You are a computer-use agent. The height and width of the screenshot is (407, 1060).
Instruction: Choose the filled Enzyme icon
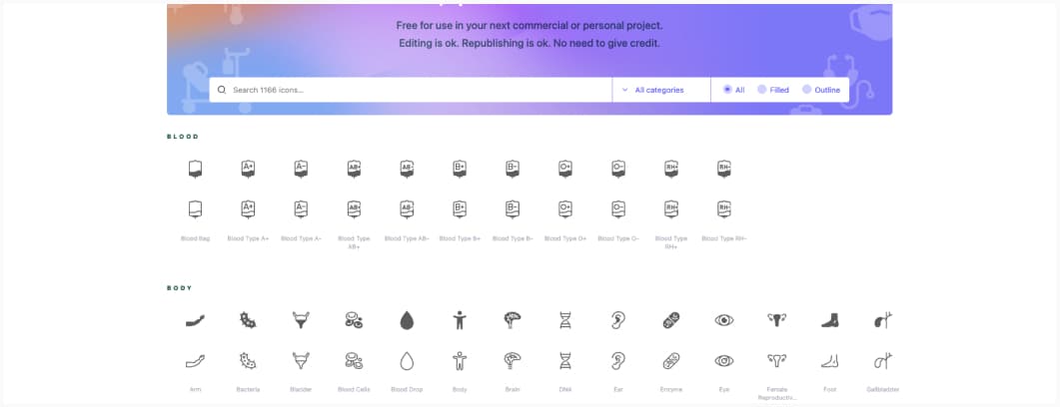pyautogui.click(x=671, y=320)
